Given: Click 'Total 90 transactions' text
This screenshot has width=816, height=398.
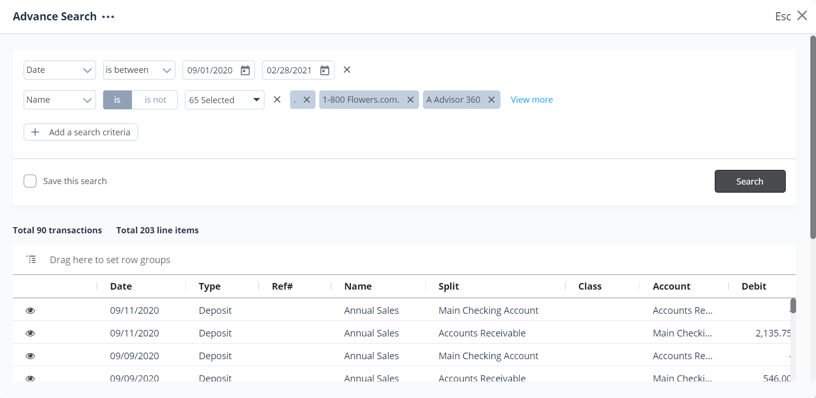Looking at the screenshot, I should point(57,230).
